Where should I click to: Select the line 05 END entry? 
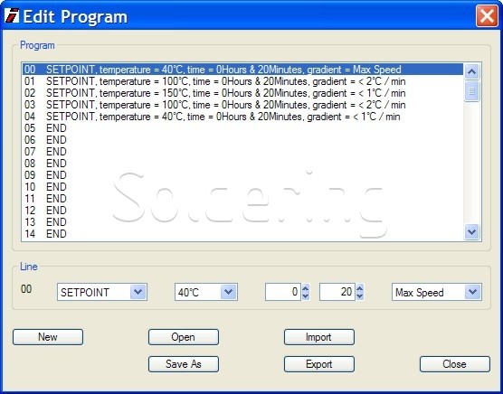click(x=242, y=128)
